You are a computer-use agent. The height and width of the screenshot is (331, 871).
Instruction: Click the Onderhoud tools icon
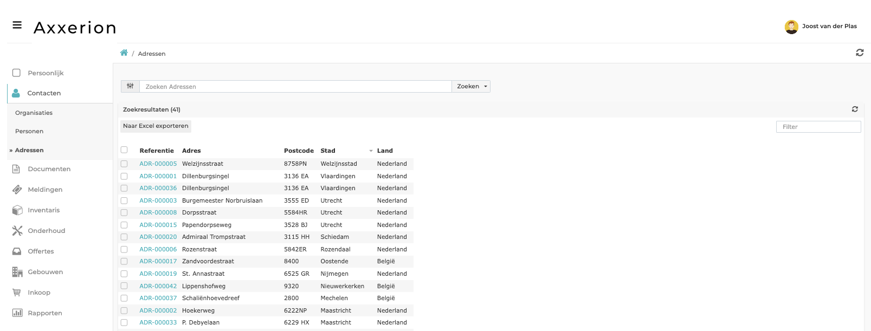pyautogui.click(x=17, y=231)
